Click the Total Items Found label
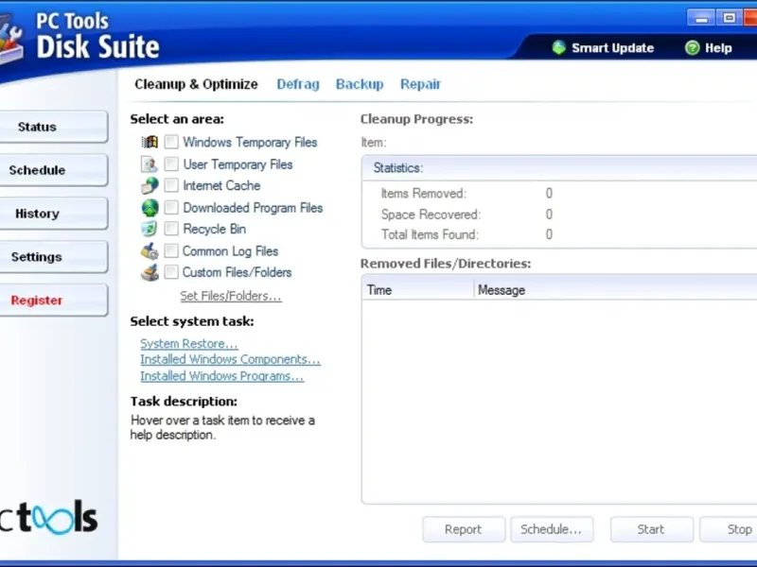 click(x=430, y=234)
